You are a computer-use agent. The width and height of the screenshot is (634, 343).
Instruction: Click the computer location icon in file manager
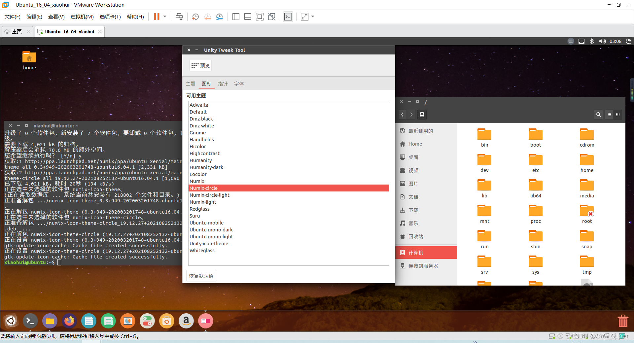(422, 115)
